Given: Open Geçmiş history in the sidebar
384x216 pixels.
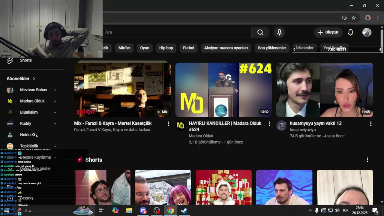Looking at the screenshot, I should point(26,198).
